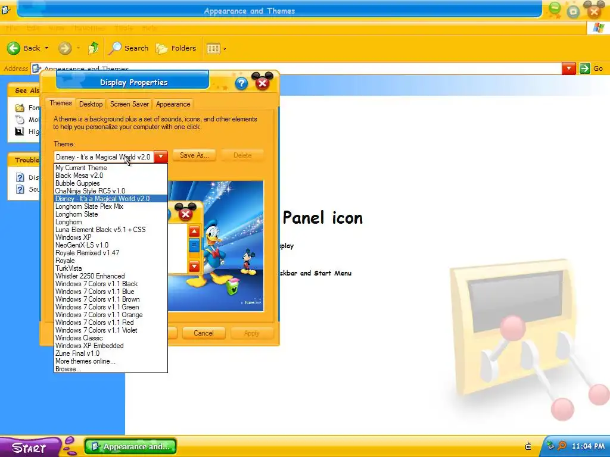Image resolution: width=610 pixels, height=457 pixels.
Task: Open Display troubleshooter help icon
Action: 20,177
